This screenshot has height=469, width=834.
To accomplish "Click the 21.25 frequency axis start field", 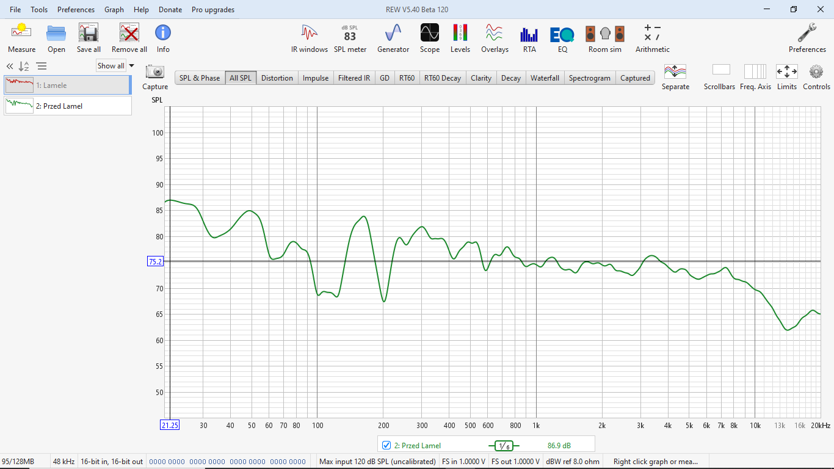I will (x=169, y=425).
